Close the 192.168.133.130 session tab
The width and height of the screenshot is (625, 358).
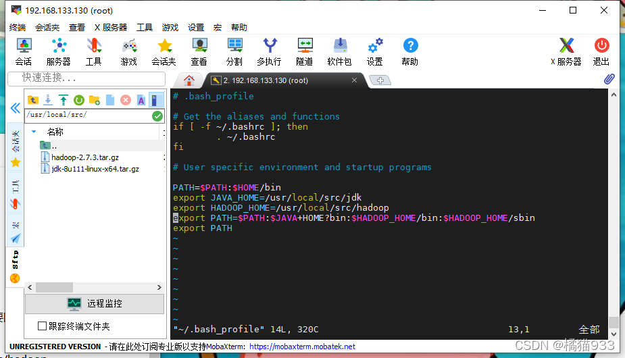pyautogui.click(x=354, y=80)
